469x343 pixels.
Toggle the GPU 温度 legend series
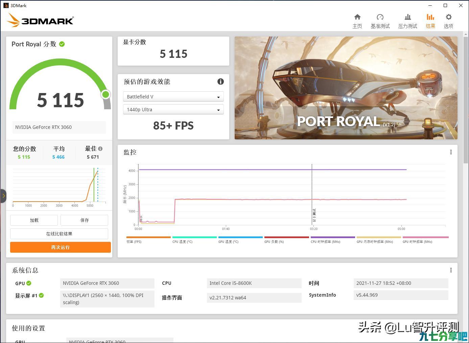click(x=240, y=239)
